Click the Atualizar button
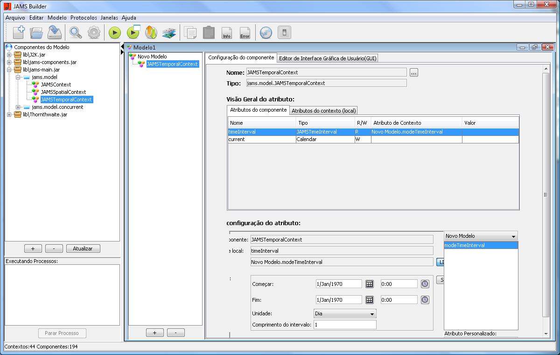 (83, 248)
